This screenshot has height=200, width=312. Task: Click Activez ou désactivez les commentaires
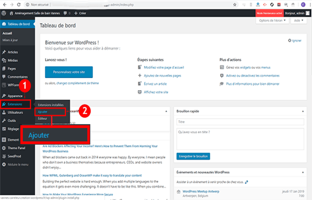pos(253,76)
